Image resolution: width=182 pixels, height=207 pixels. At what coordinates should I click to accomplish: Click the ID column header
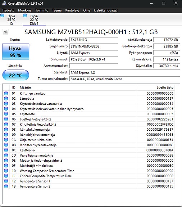pyautogui.click(x=14, y=87)
